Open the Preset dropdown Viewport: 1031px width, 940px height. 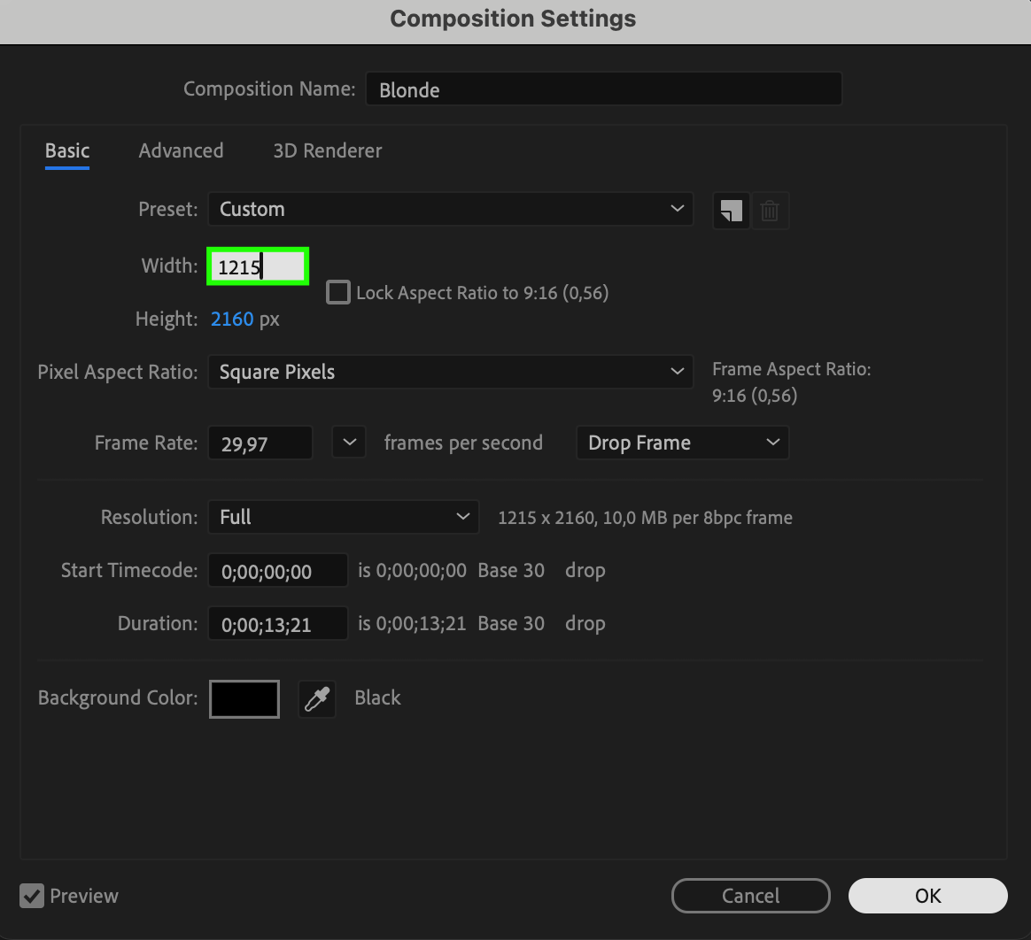(x=450, y=210)
